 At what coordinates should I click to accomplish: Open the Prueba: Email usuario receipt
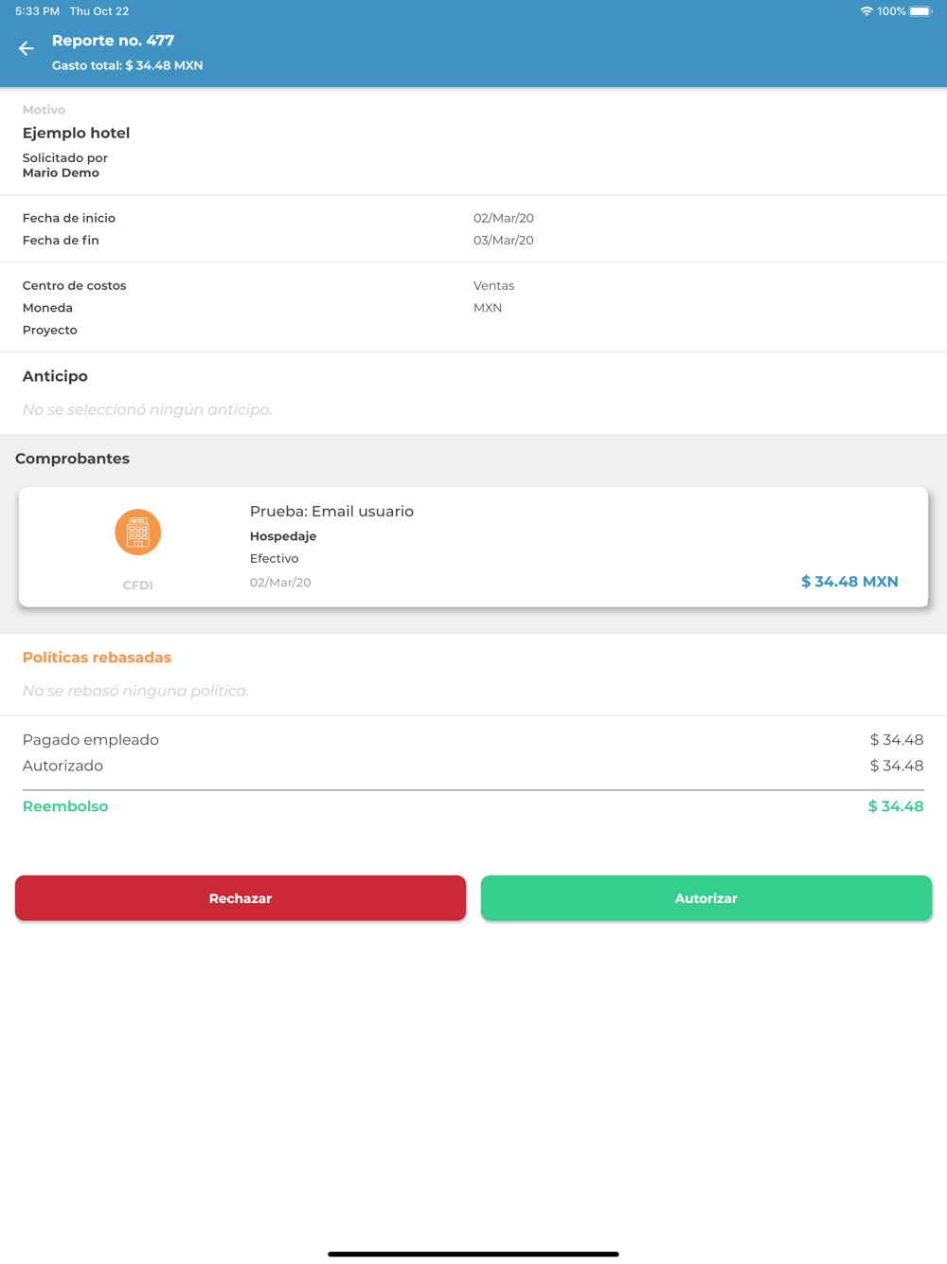click(331, 512)
